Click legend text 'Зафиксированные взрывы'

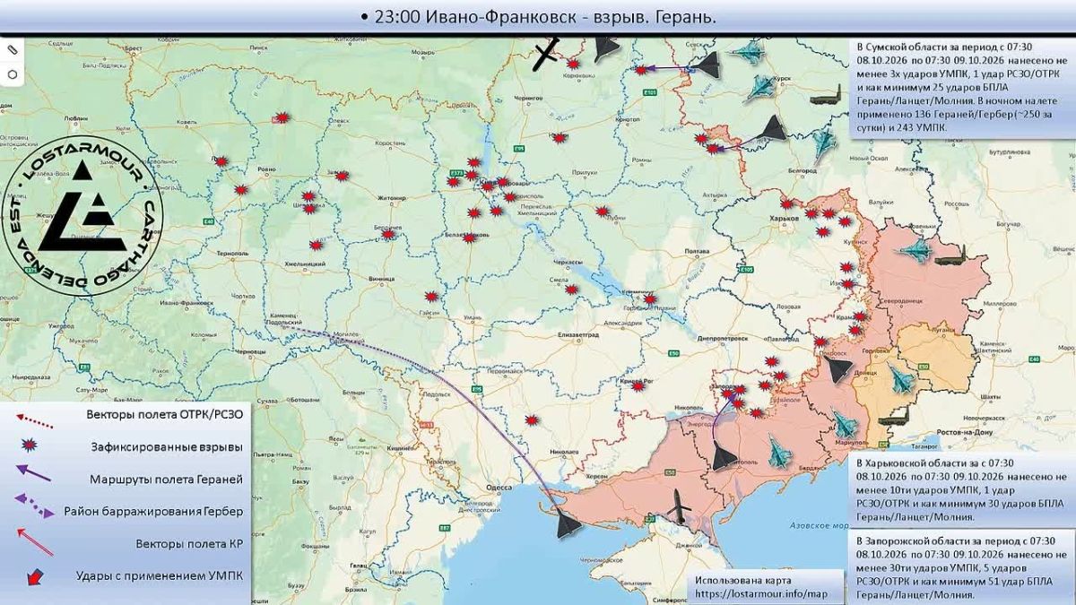tap(166, 446)
